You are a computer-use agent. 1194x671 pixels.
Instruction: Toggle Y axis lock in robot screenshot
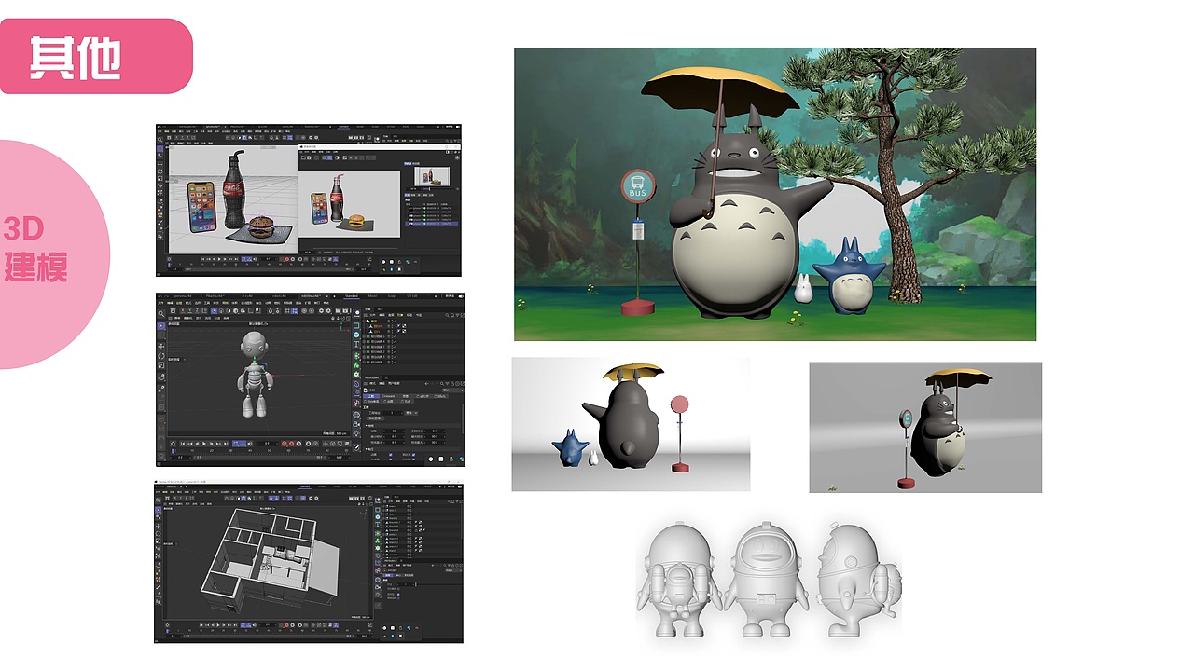tap(190, 311)
